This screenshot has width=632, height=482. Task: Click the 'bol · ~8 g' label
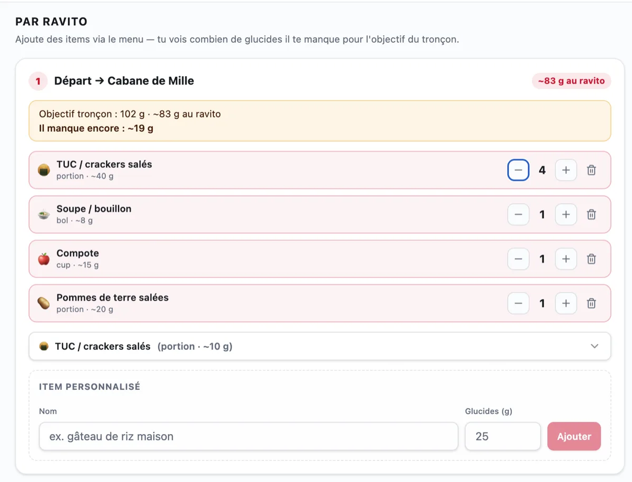pyautogui.click(x=74, y=220)
